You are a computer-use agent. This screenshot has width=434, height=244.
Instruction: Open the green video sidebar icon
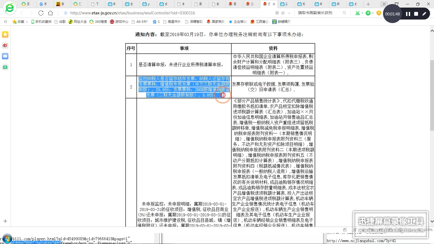click(x=5, y=67)
